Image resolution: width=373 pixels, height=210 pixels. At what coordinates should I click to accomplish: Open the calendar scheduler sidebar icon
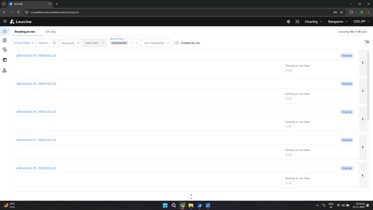[x=4, y=60]
